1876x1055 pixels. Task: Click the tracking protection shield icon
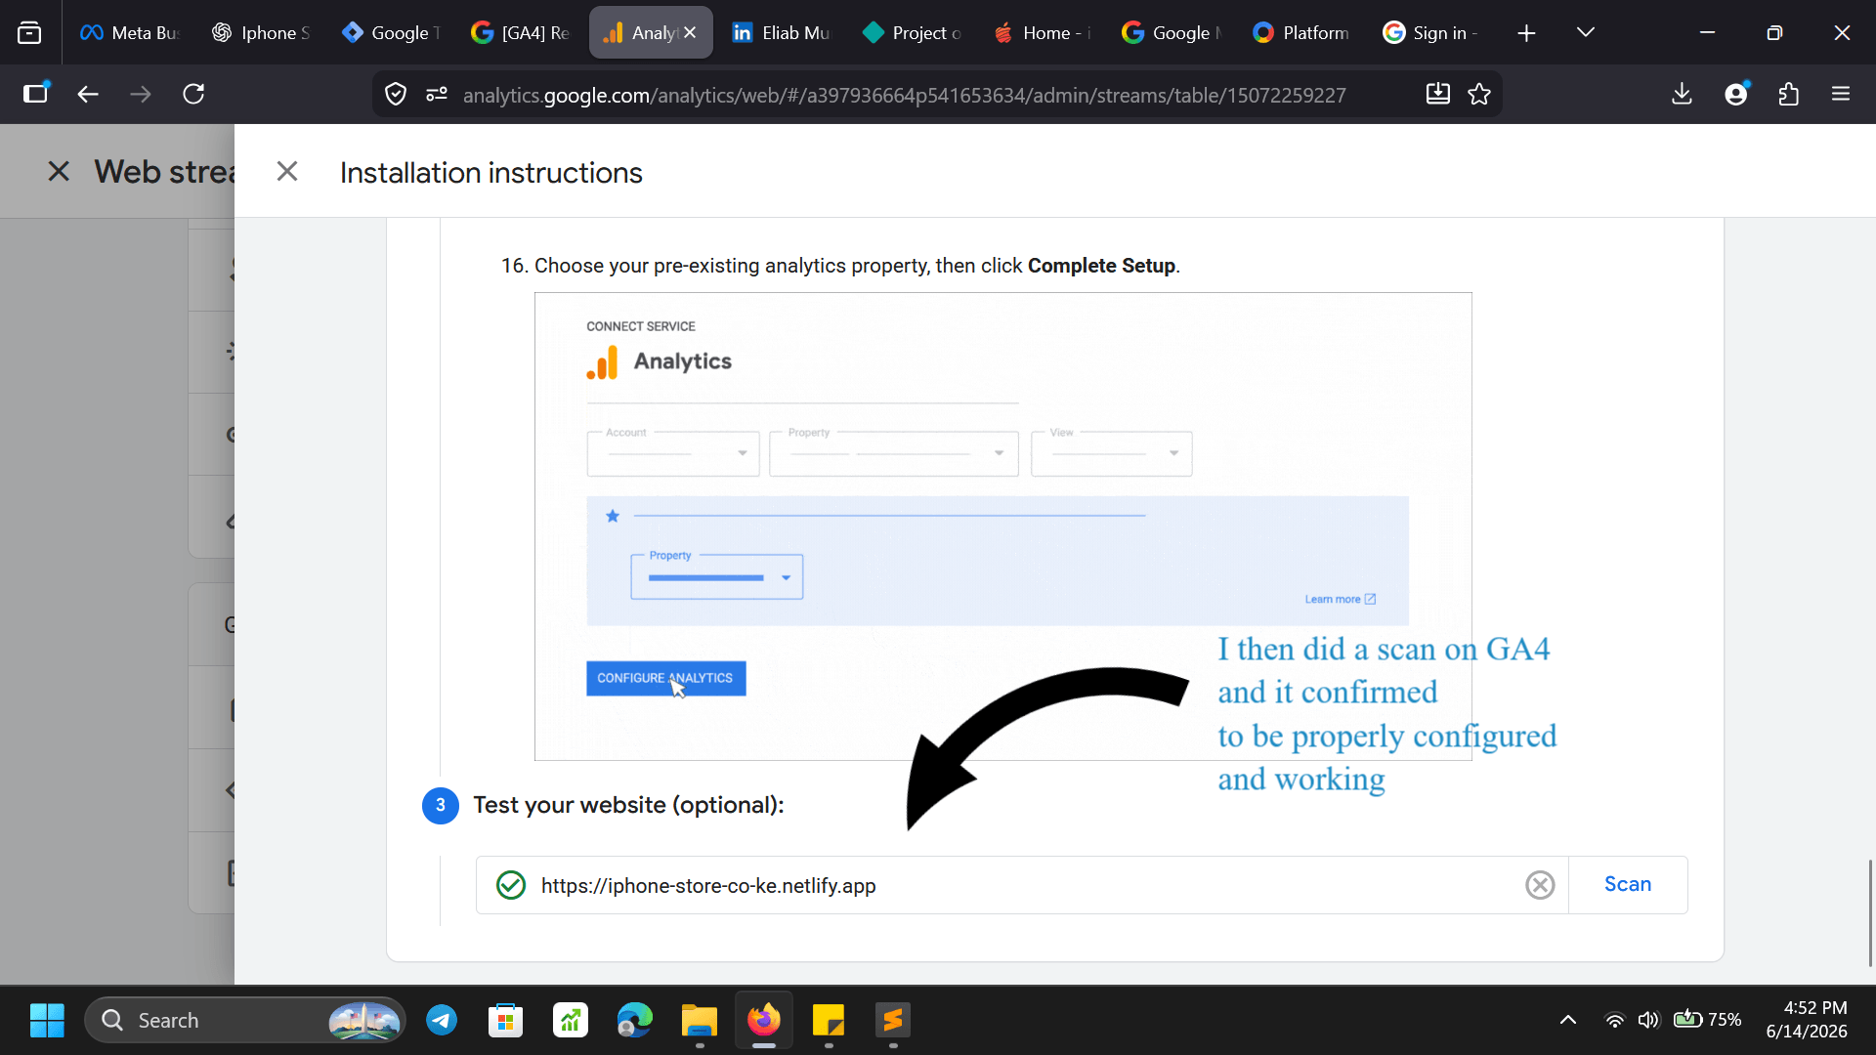(x=396, y=94)
